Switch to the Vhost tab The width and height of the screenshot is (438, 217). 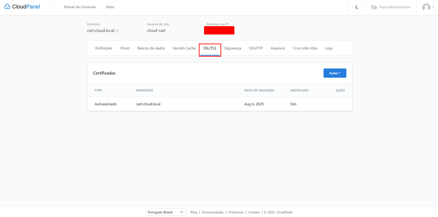[125, 48]
